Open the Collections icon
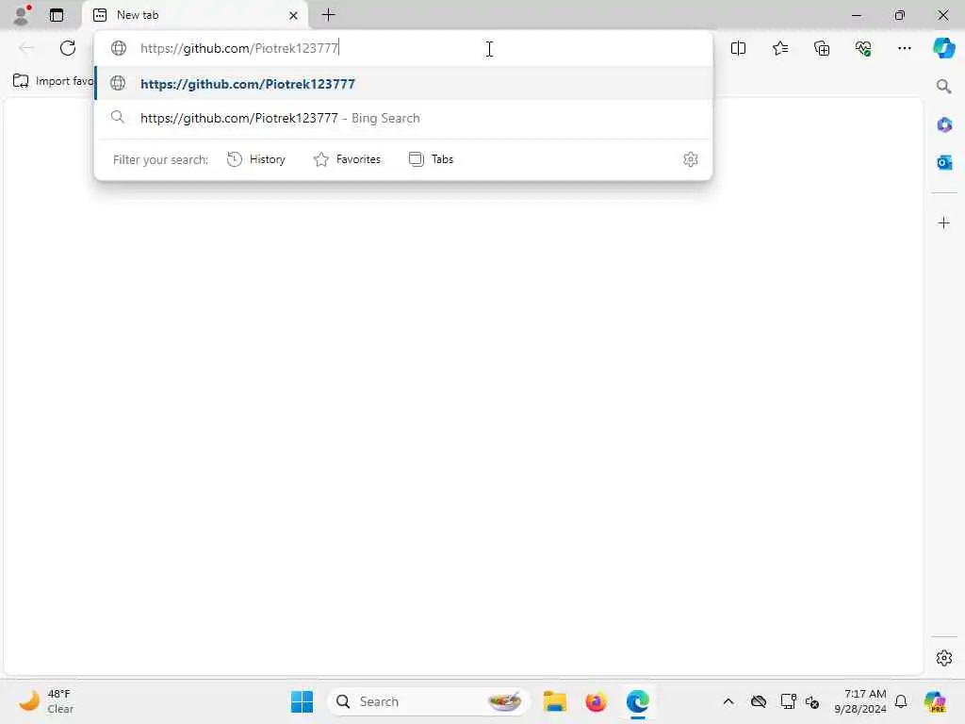The height and width of the screenshot is (724, 965). (822, 48)
